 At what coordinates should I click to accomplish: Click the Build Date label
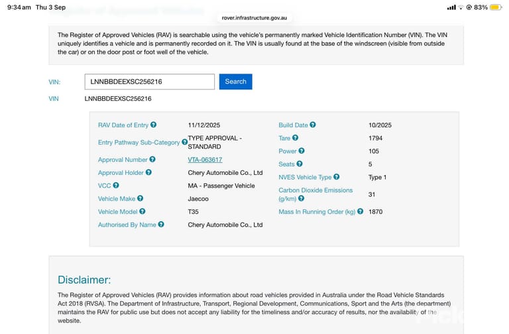coord(293,125)
